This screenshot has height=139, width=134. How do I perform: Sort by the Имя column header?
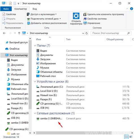38,39
